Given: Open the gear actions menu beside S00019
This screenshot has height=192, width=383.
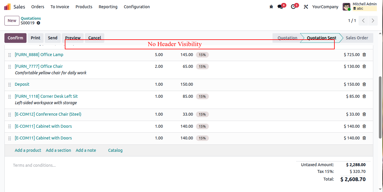Looking at the screenshot, I should (38, 23).
